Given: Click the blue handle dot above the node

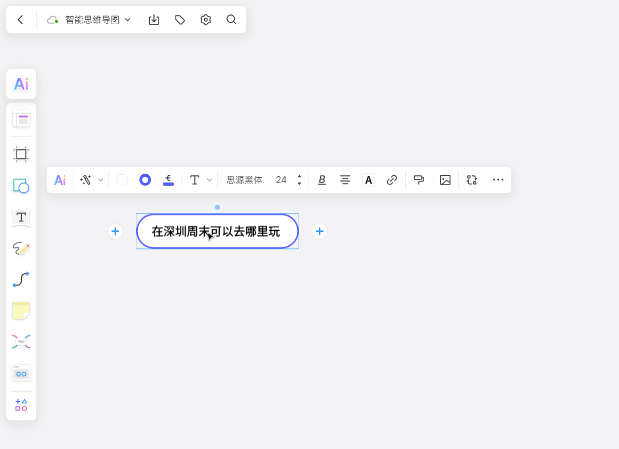Looking at the screenshot, I should tap(218, 207).
